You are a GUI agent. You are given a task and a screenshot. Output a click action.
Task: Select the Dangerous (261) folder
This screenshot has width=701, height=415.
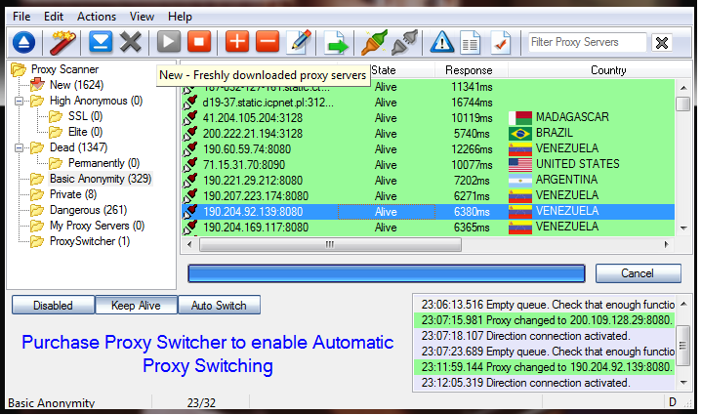[89, 210]
